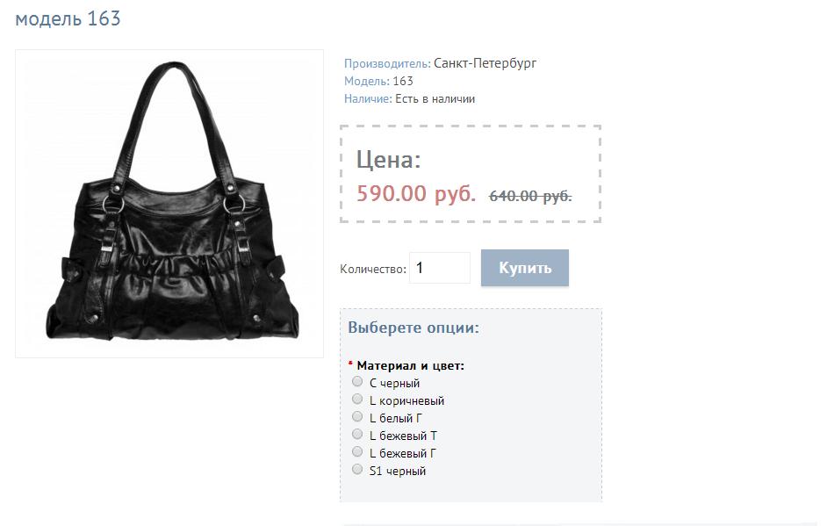Choose the "L бежевый Г" radio option
The height and width of the screenshot is (526, 827).
(357, 451)
